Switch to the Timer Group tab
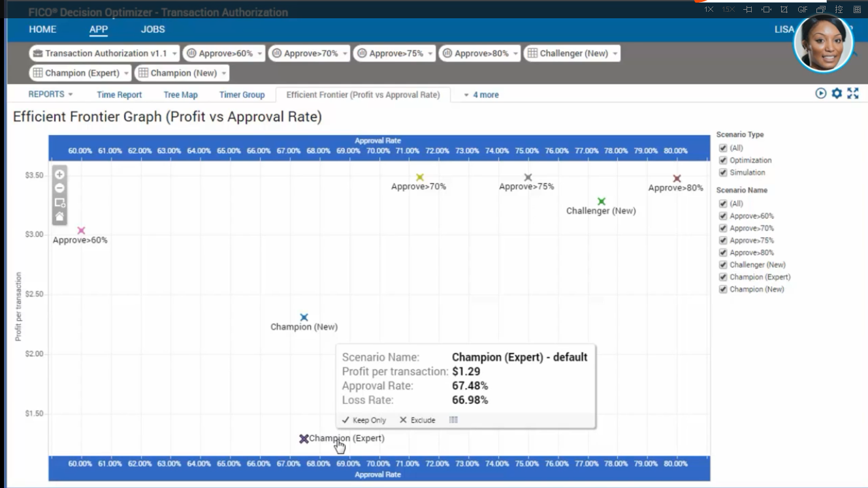The width and height of the screenshot is (868, 488). click(x=242, y=95)
